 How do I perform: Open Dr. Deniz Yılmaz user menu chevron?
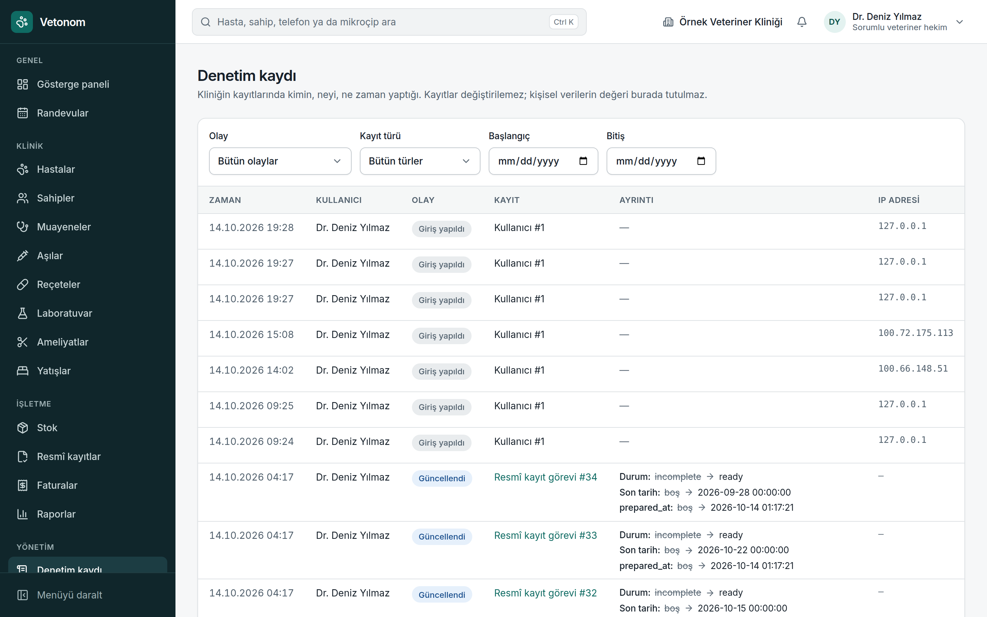pyautogui.click(x=960, y=22)
